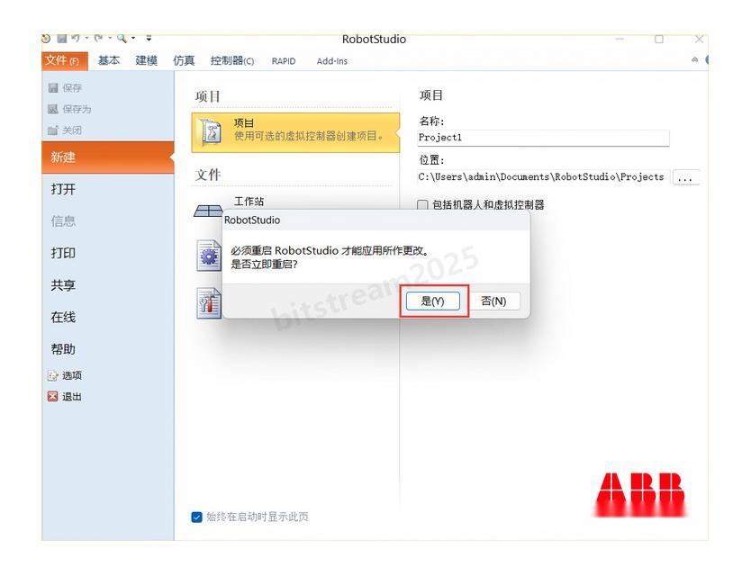Click the ... browse button for project location
The image size is (751, 576).
687,177
